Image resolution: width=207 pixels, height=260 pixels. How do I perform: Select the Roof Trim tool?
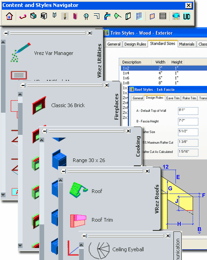(x=92, y=220)
